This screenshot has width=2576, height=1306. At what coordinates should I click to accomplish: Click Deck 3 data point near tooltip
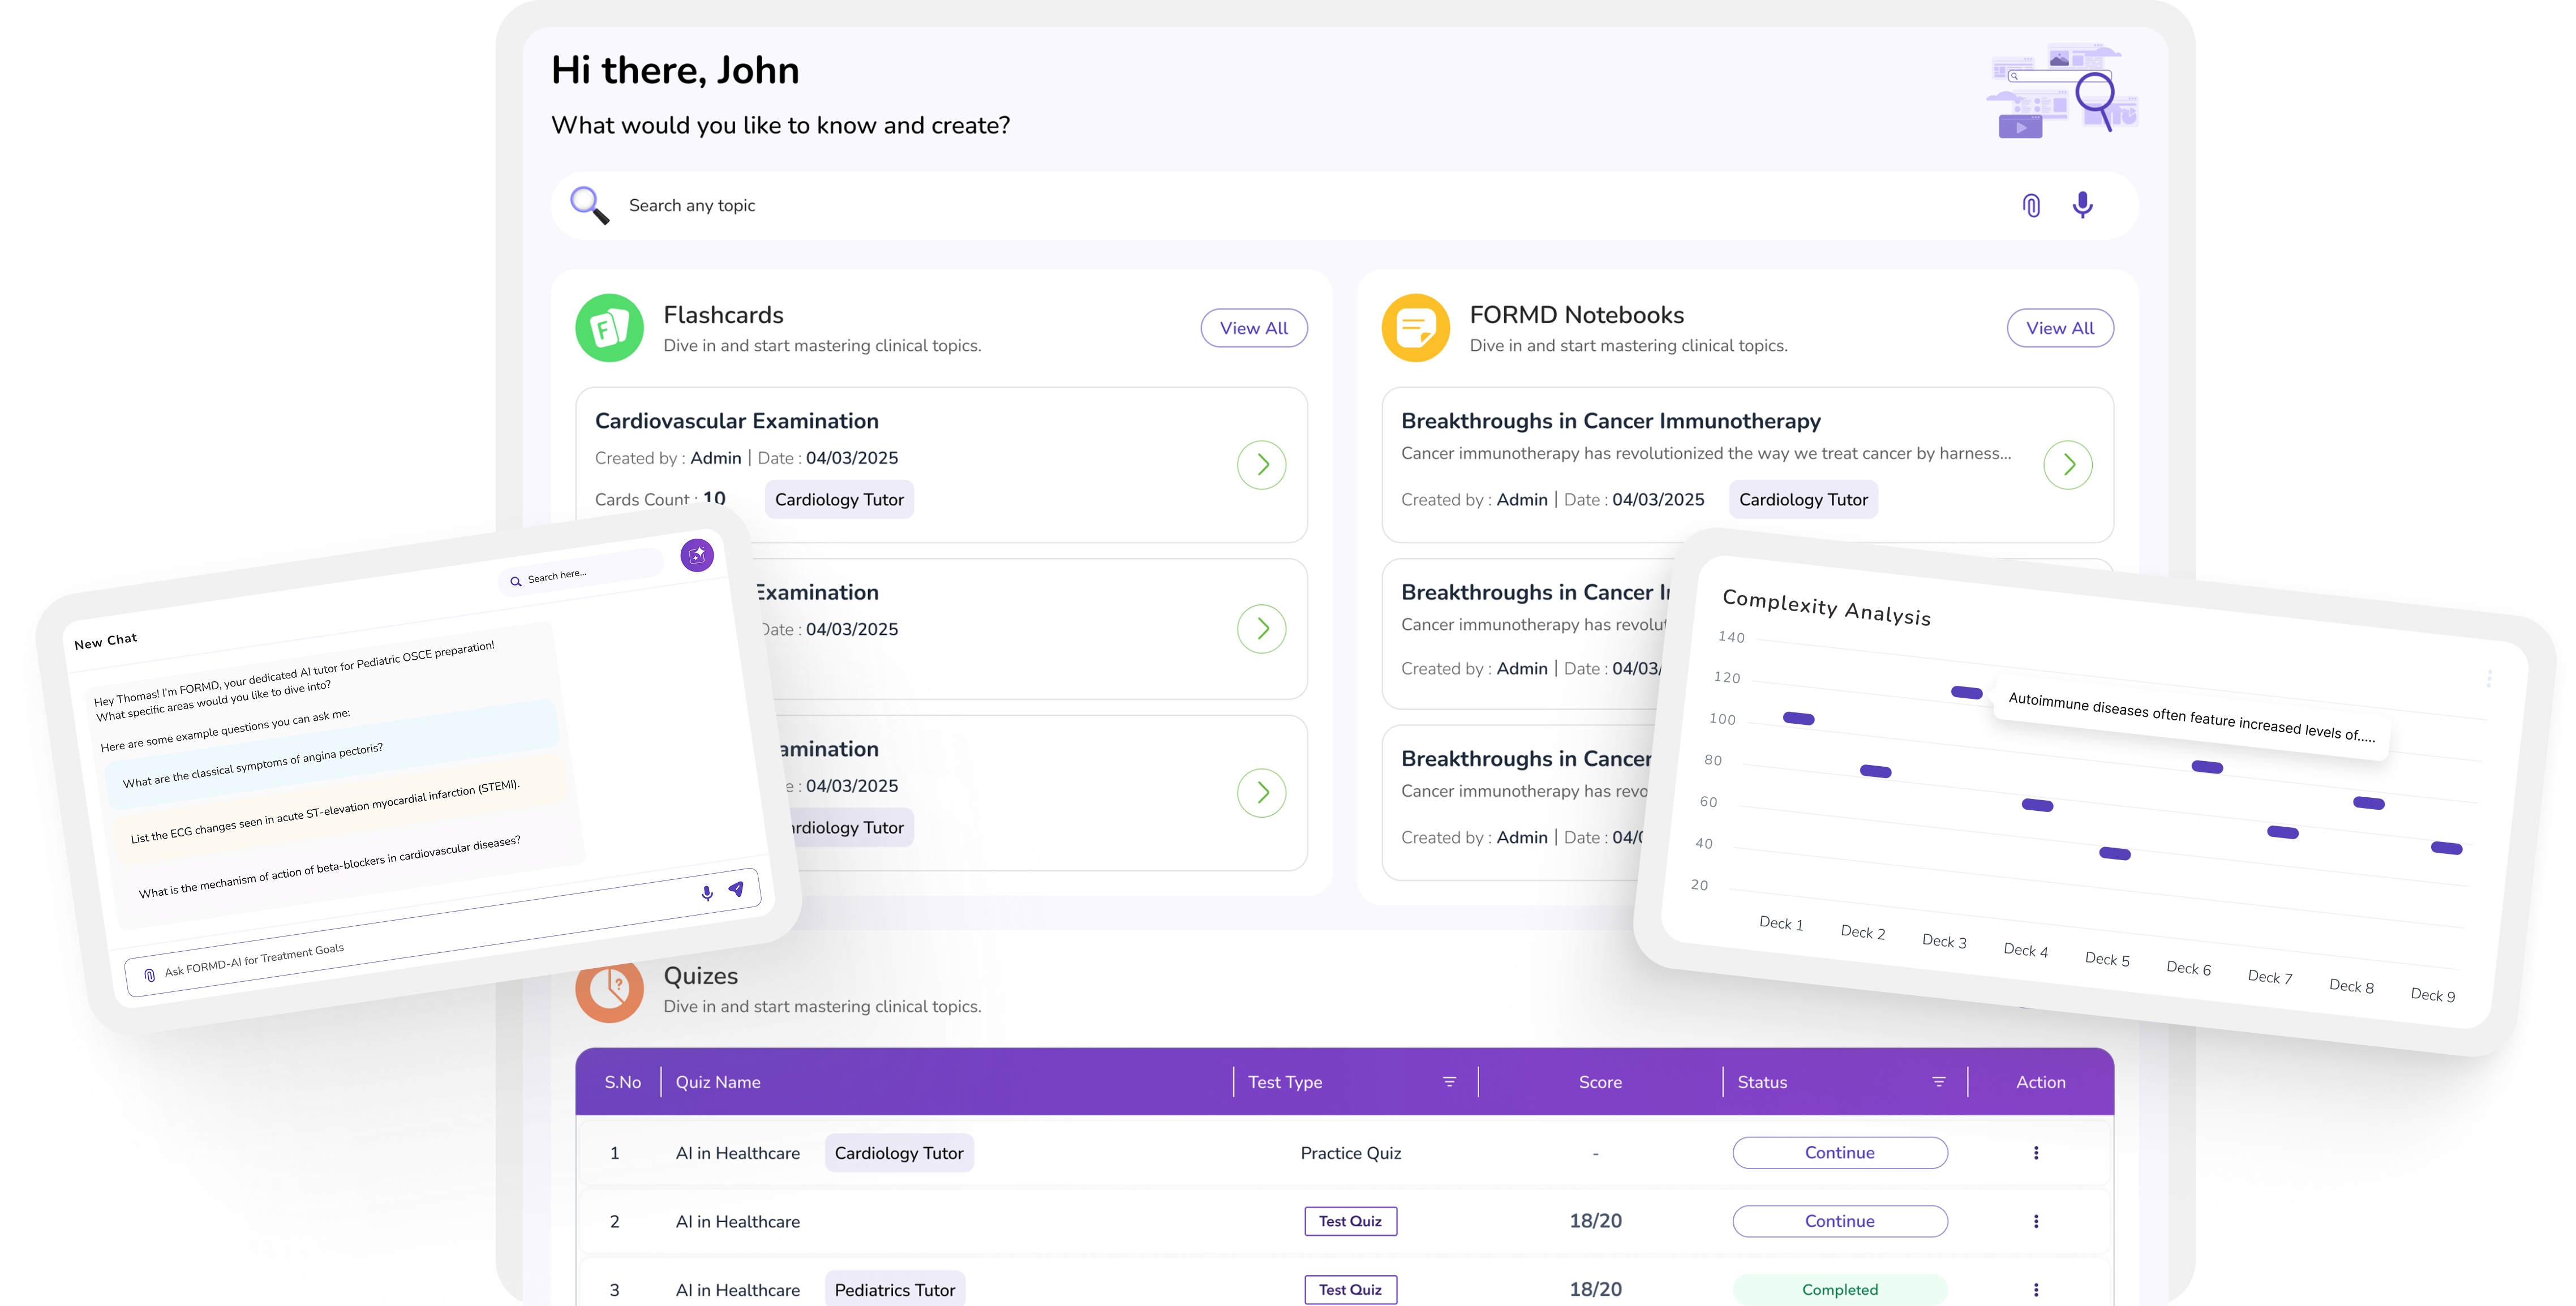1966,692
